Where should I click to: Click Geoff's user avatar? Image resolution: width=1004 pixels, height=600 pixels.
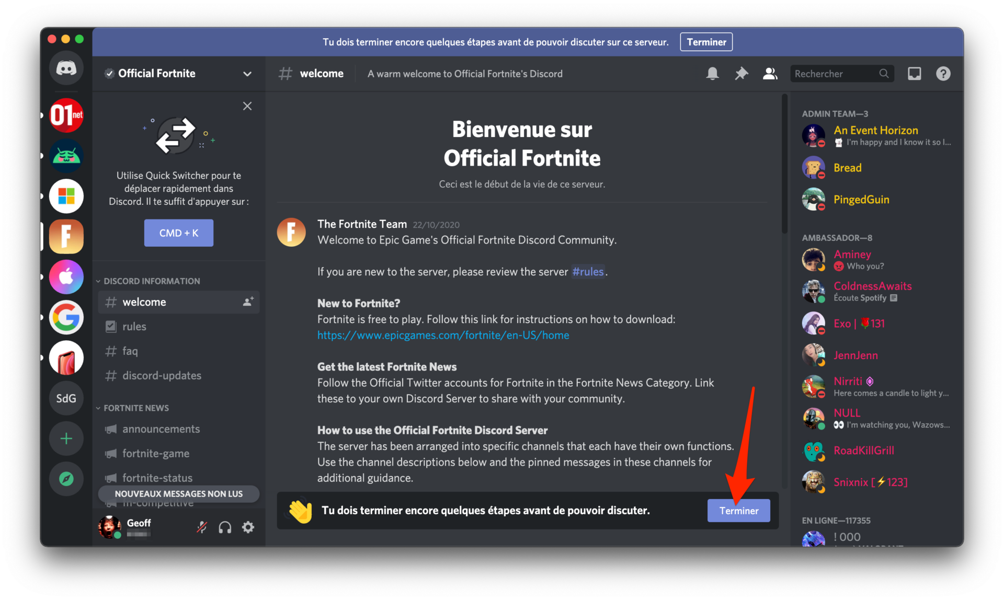(110, 527)
